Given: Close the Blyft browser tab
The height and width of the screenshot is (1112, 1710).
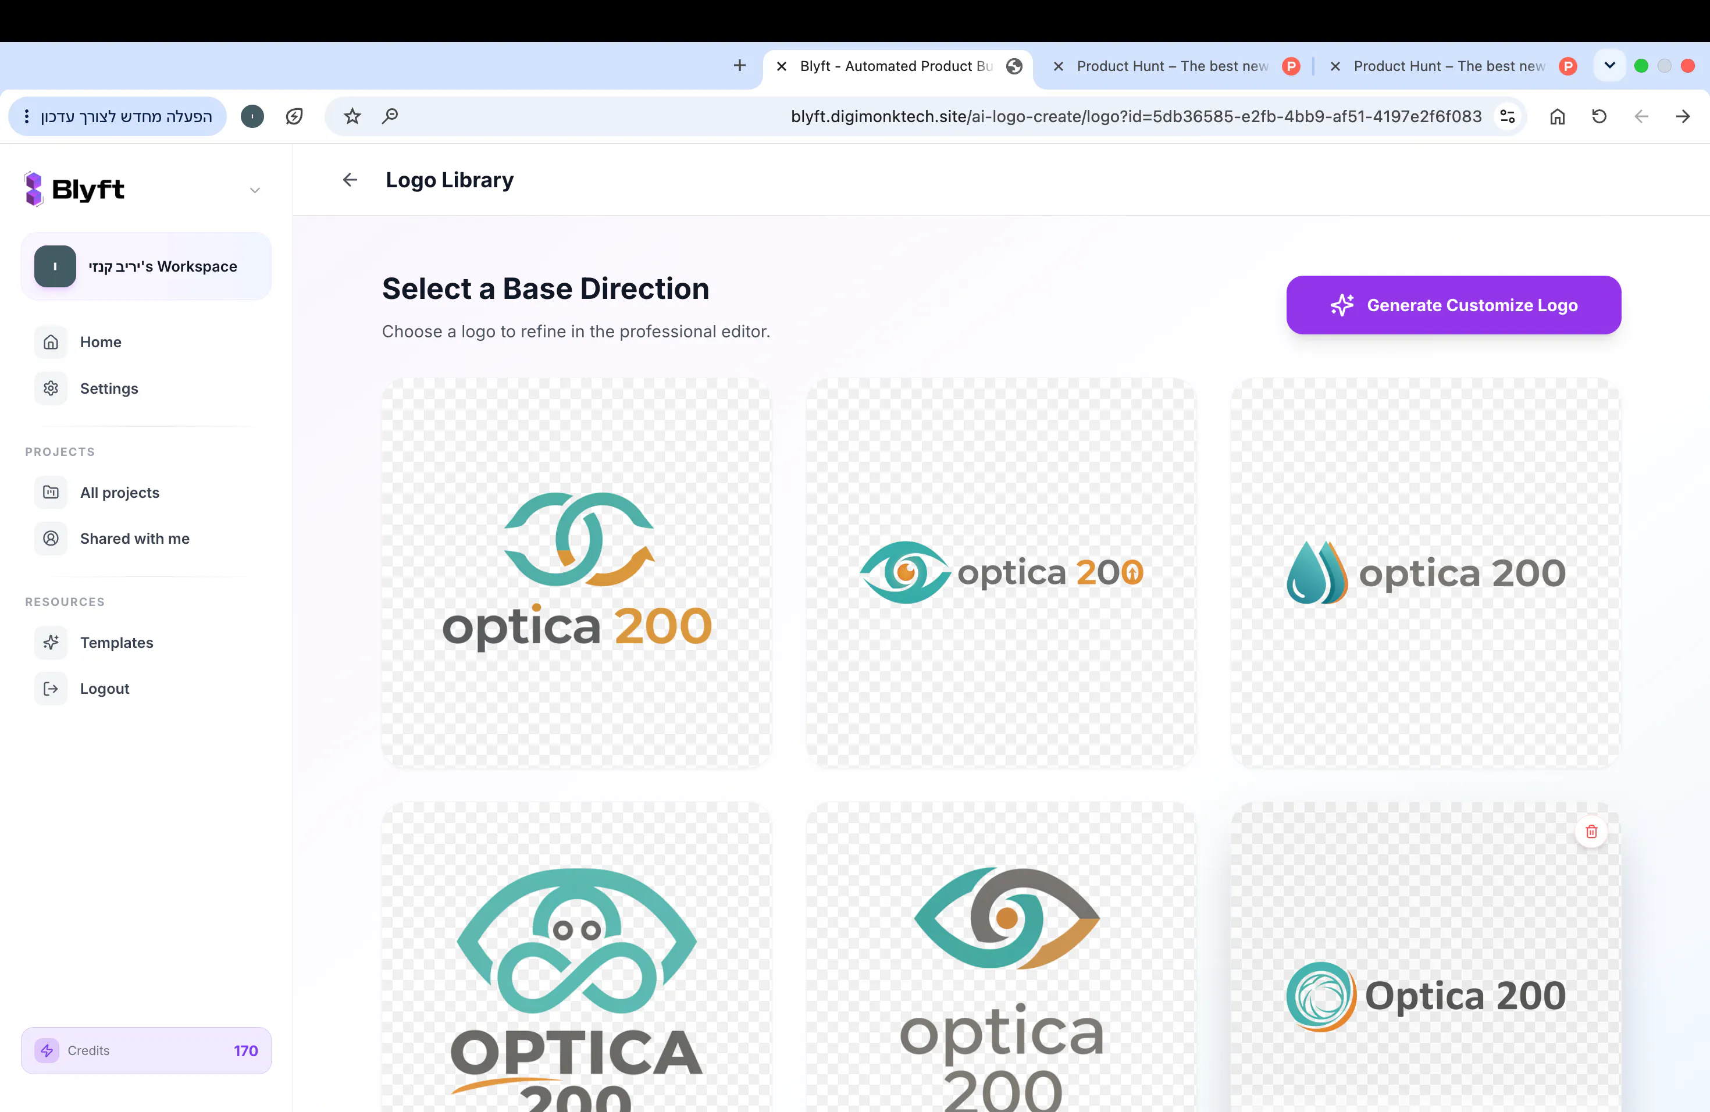Looking at the screenshot, I should [782, 66].
